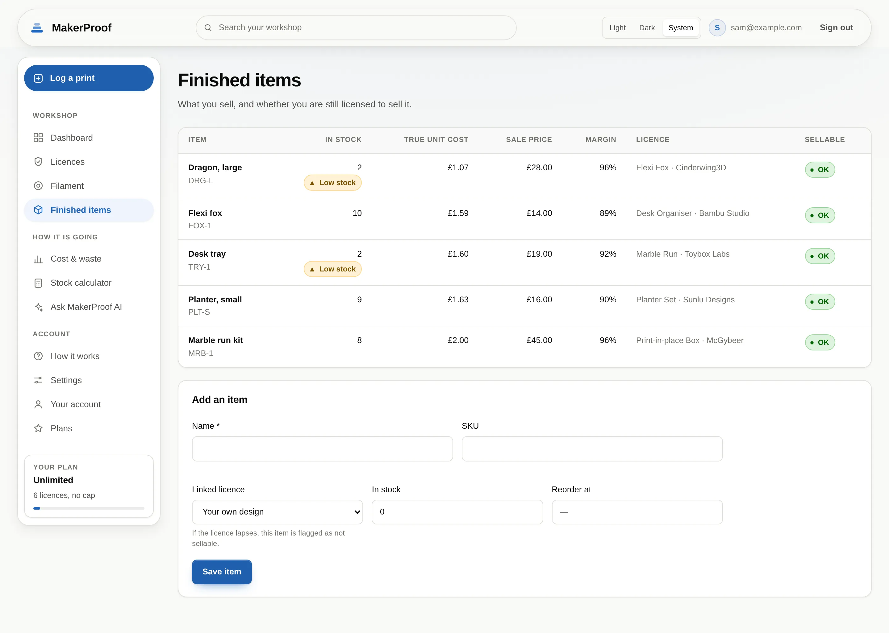Open the Linked licence dropdown
This screenshot has width=889, height=633.
pyautogui.click(x=277, y=512)
